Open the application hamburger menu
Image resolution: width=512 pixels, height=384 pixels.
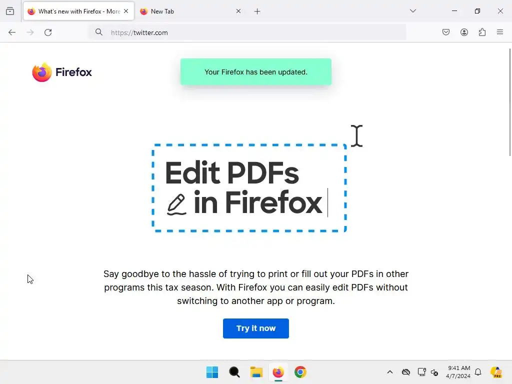point(500,32)
